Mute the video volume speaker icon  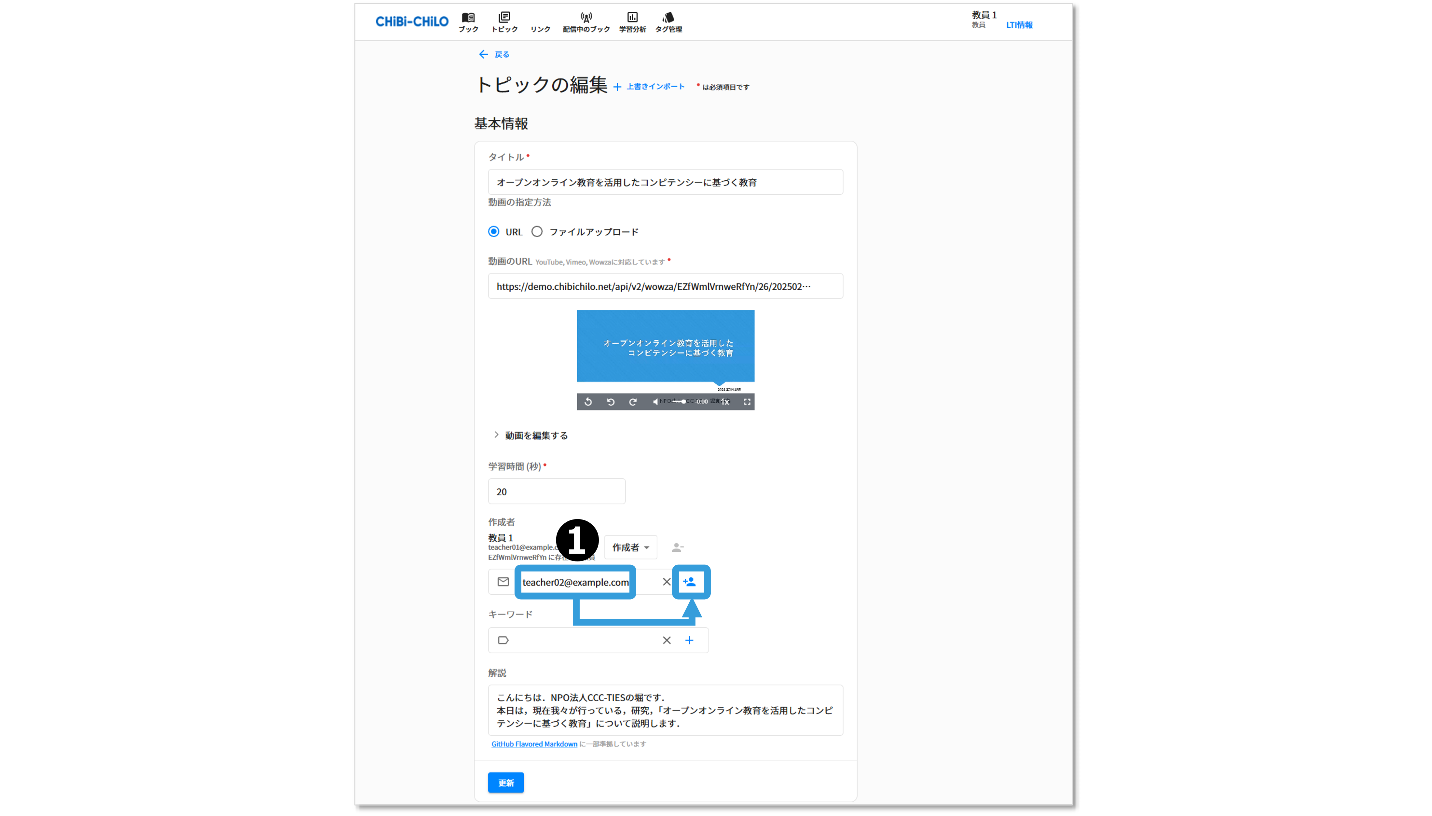[x=656, y=402]
